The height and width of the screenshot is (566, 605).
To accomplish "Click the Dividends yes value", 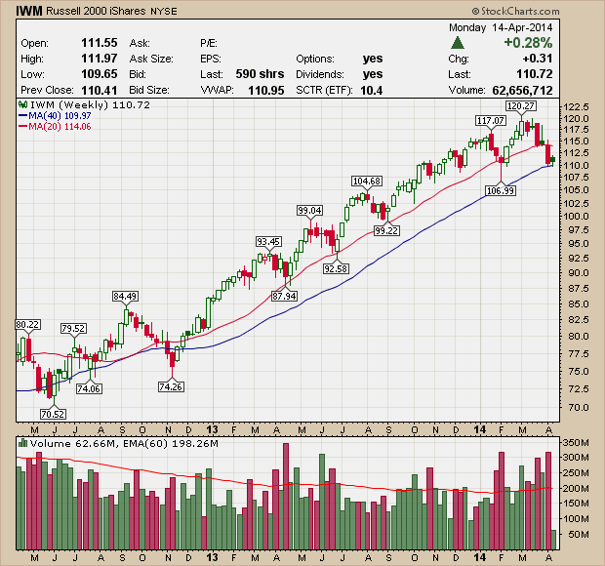I will click(x=372, y=74).
